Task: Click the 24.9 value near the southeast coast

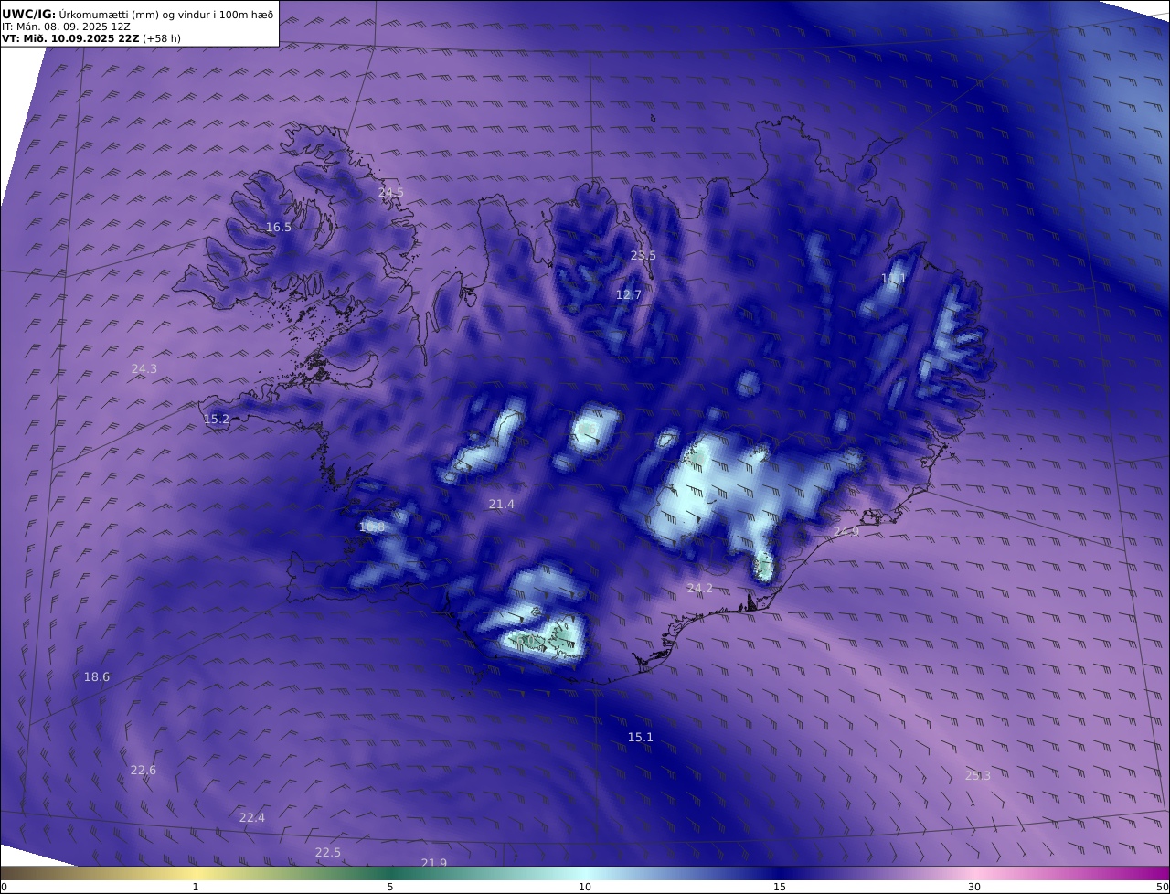Action: [846, 532]
